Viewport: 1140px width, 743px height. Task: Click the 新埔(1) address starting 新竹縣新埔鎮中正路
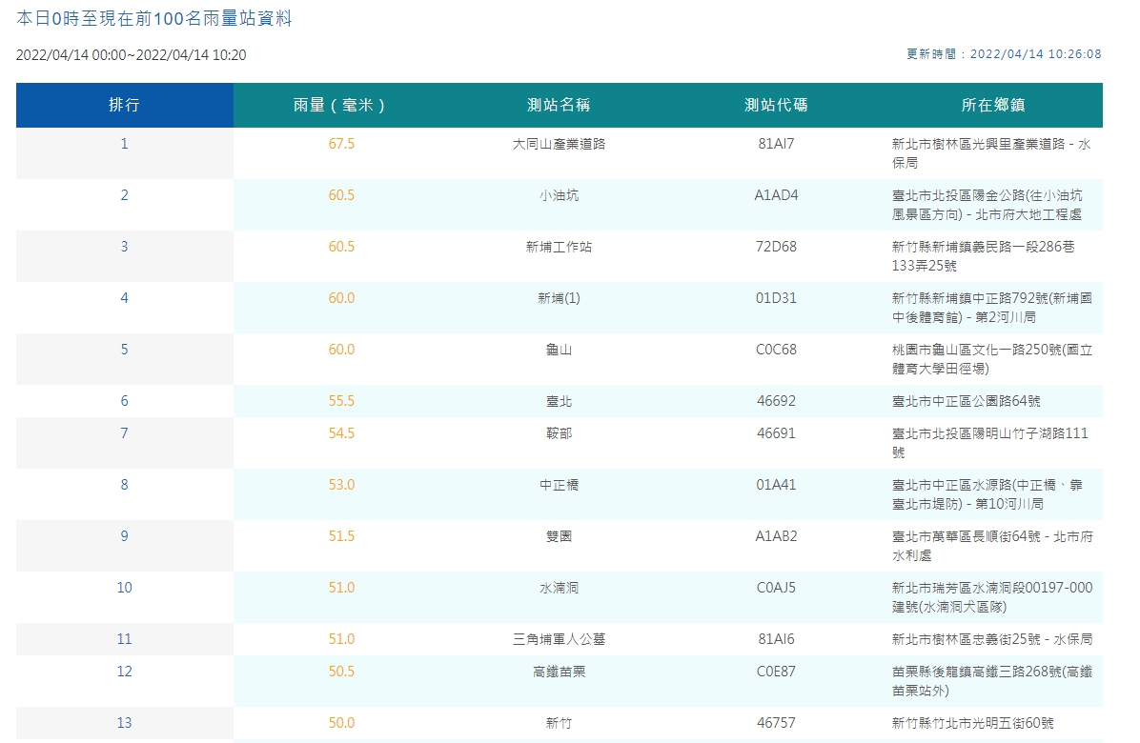tap(992, 308)
